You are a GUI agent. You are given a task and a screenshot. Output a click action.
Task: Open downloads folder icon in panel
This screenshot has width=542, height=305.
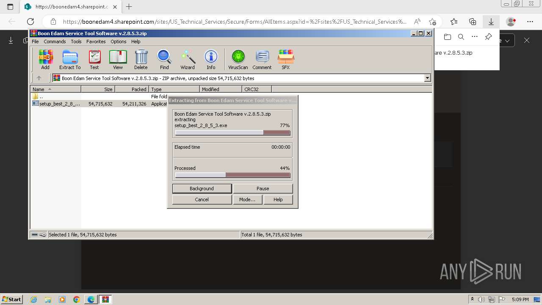[x=448, y=37]
